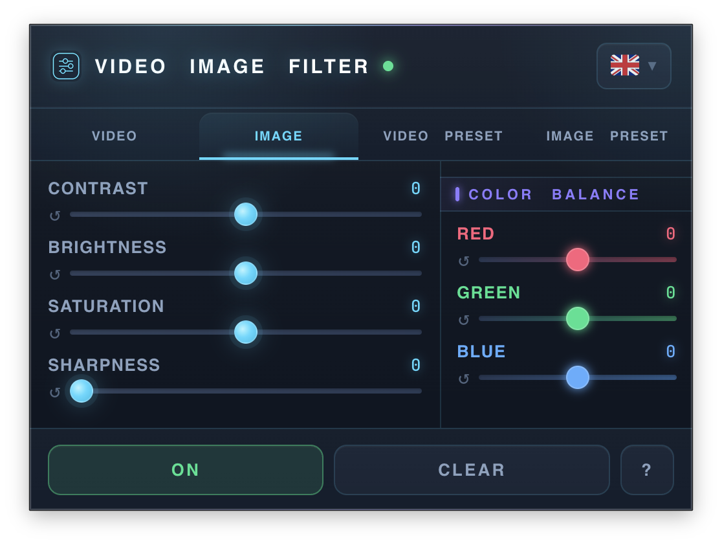Click the Saturation label
Screen dimensions: 722x545
tap(106, 306)
